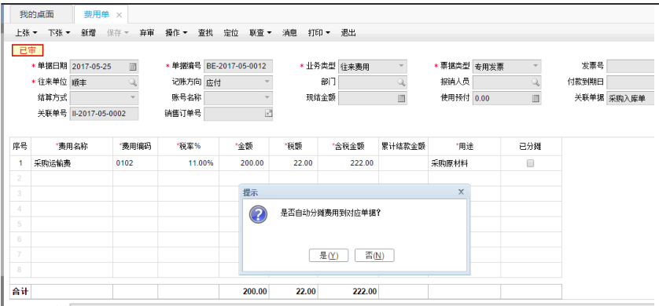Click the lookup icon in 销售订单号 field

[x=268, y=113]
